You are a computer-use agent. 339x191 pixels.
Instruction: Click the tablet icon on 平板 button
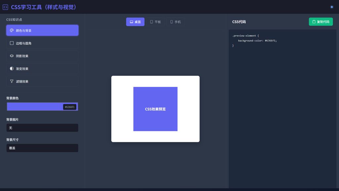coord(152,22)
